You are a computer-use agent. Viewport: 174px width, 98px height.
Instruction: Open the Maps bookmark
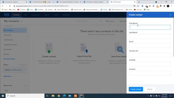147,10
